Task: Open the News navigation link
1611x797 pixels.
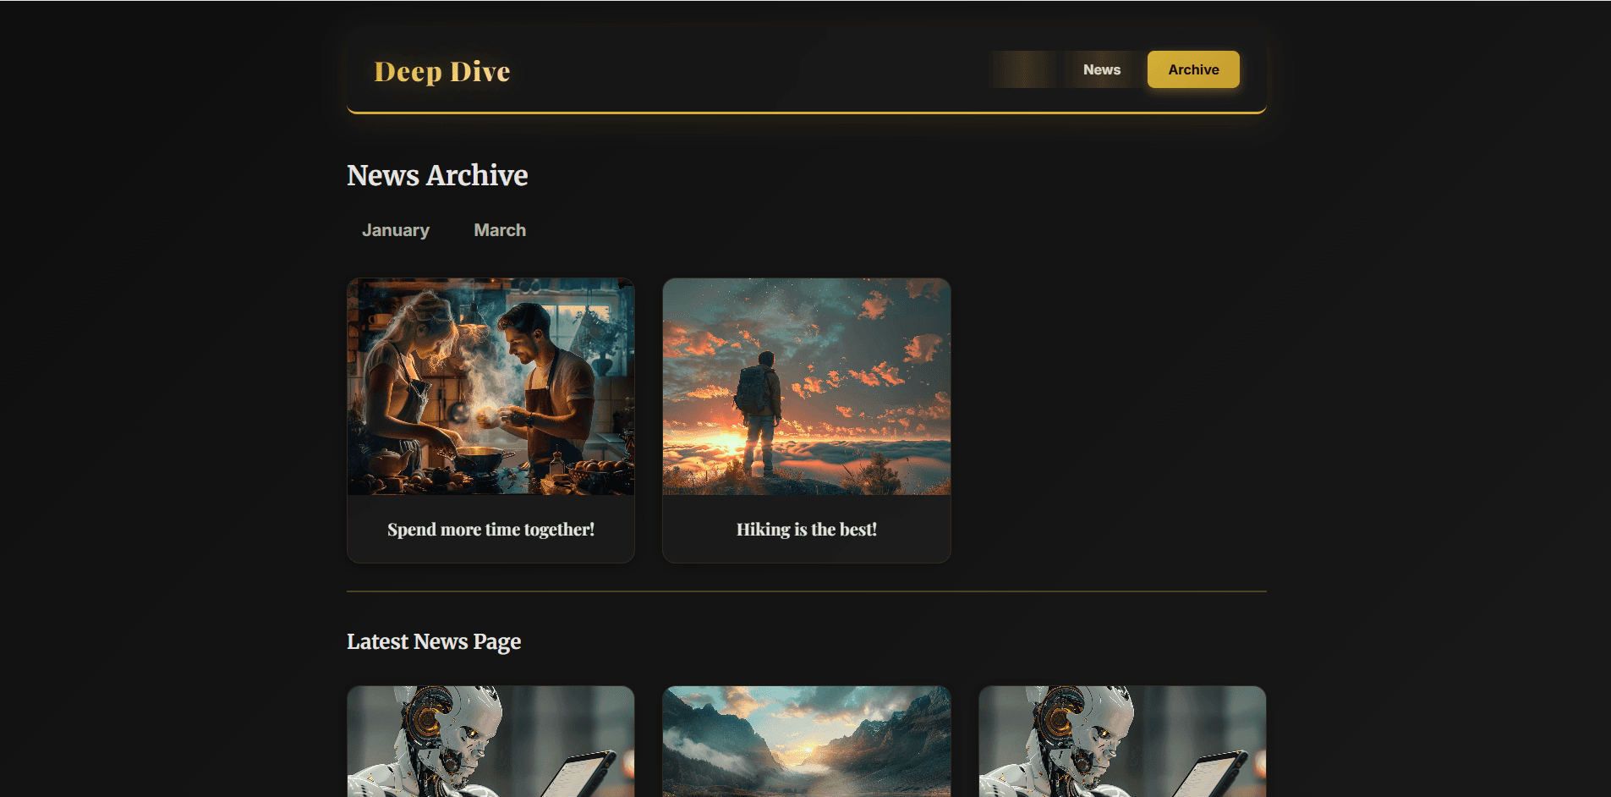Action: coord(1101,69)
